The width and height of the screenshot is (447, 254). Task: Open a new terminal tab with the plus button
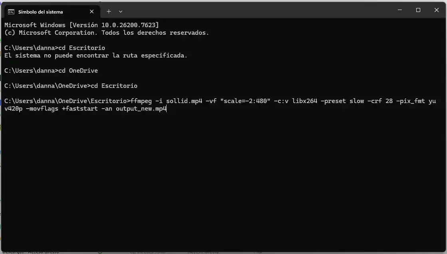[109, 12]
